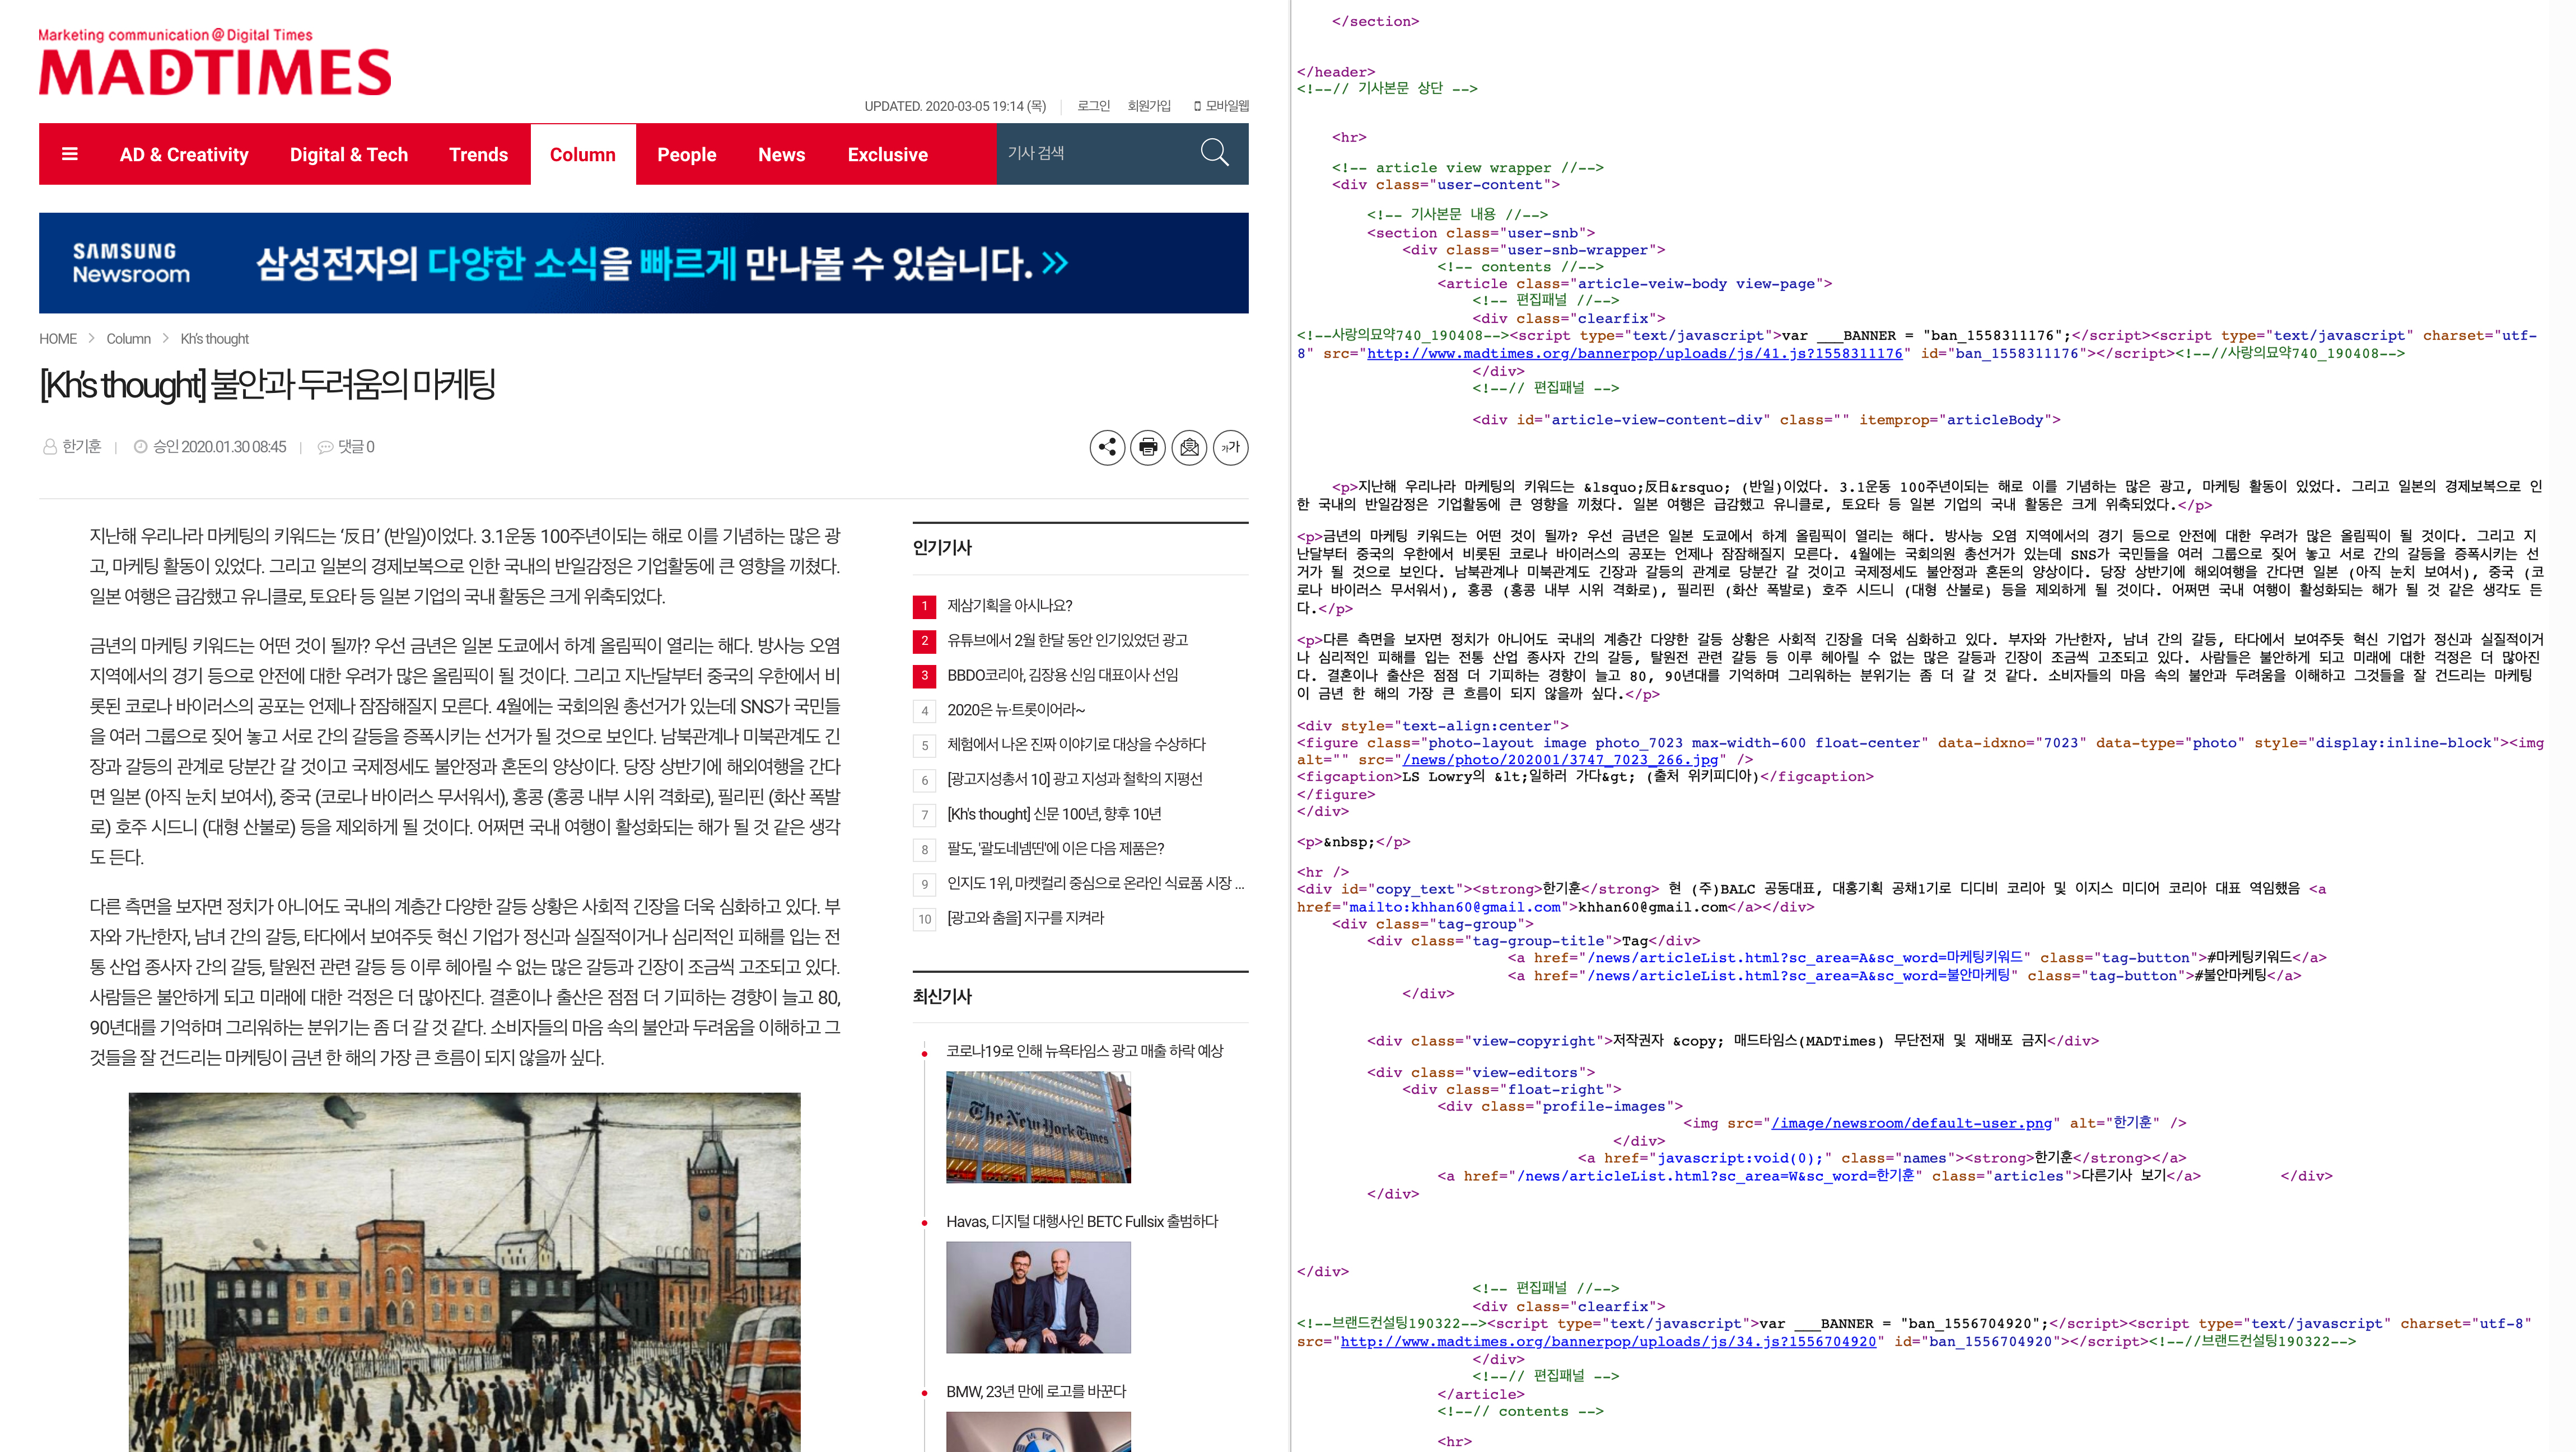This screenshot has width=2576, height=1452.
Task: Click author name 한기훈
Action: click(x=81, y=447)
